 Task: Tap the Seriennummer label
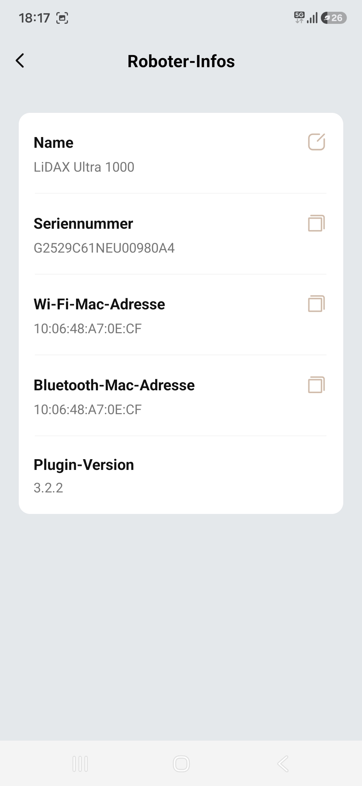(83, 223)
